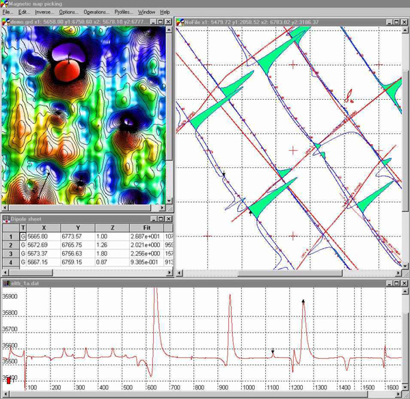410x399 pixels.
Task: Open the Options menu
Action: click(x=68, y=12)
